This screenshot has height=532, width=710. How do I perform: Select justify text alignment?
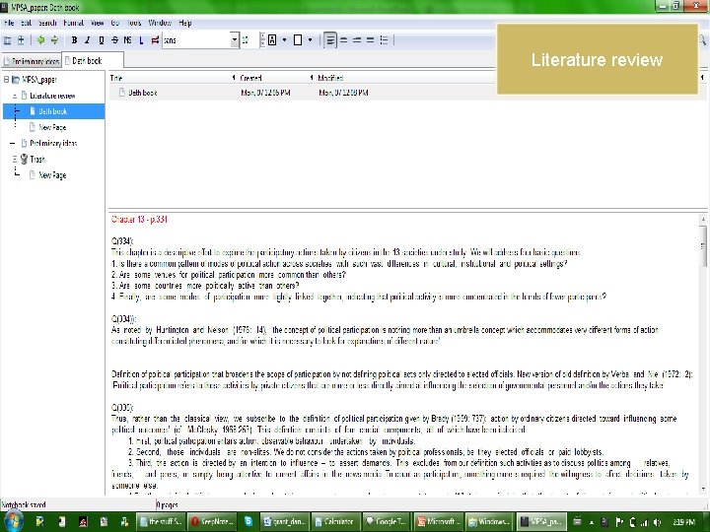371,40
